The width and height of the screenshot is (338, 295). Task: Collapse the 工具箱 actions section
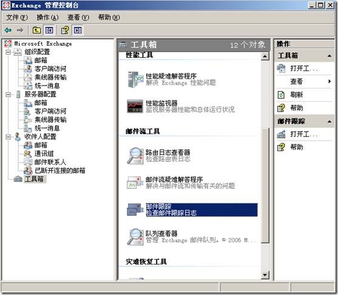pos(329,56)
